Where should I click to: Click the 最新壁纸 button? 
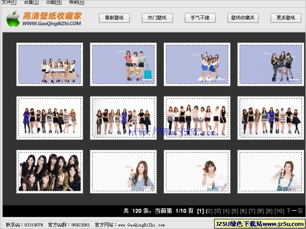(x=114, y=18)
